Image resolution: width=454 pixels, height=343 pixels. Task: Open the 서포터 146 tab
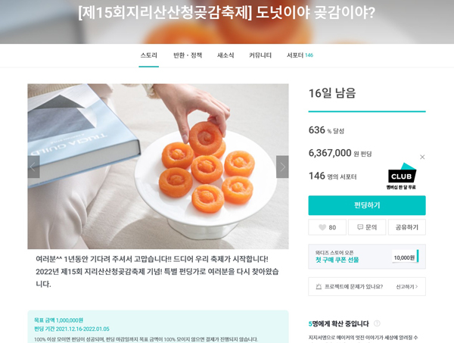click(x=300, y=55)
